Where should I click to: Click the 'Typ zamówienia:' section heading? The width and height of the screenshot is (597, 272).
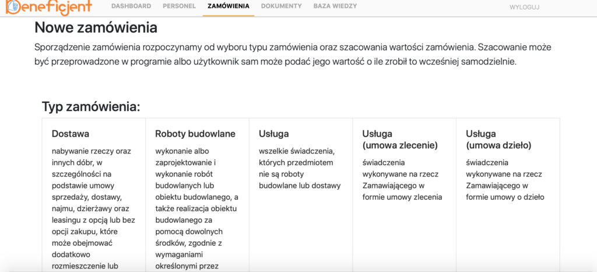pyautogui.click(x=91, y=107)
